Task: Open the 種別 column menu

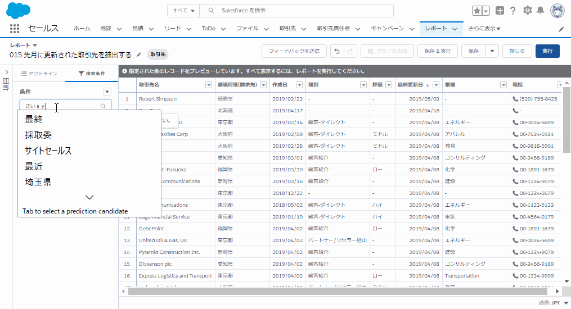Action: click(363, 85)
